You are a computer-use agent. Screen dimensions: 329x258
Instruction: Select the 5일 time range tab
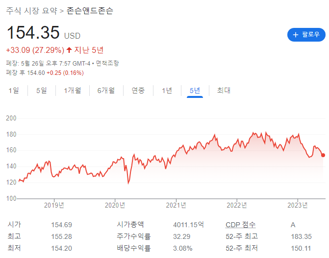pyautogui.click(x=42, y=91)
